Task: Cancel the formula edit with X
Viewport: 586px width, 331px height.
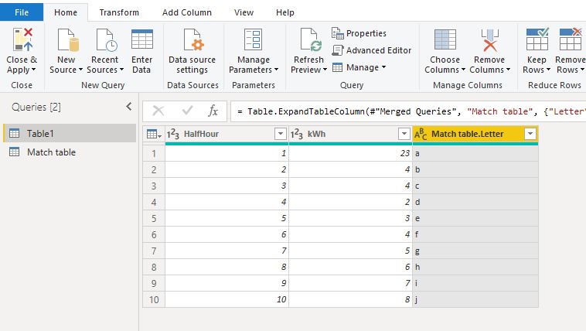Action: coord(158,111)
